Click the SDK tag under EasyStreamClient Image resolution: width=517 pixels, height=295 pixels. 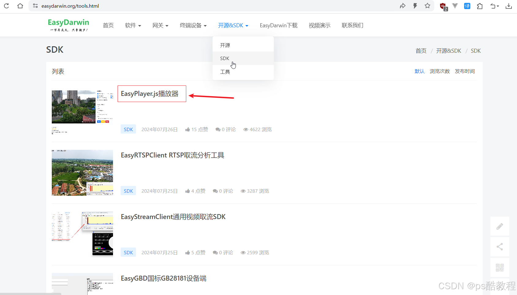click(x=128, y=252)
